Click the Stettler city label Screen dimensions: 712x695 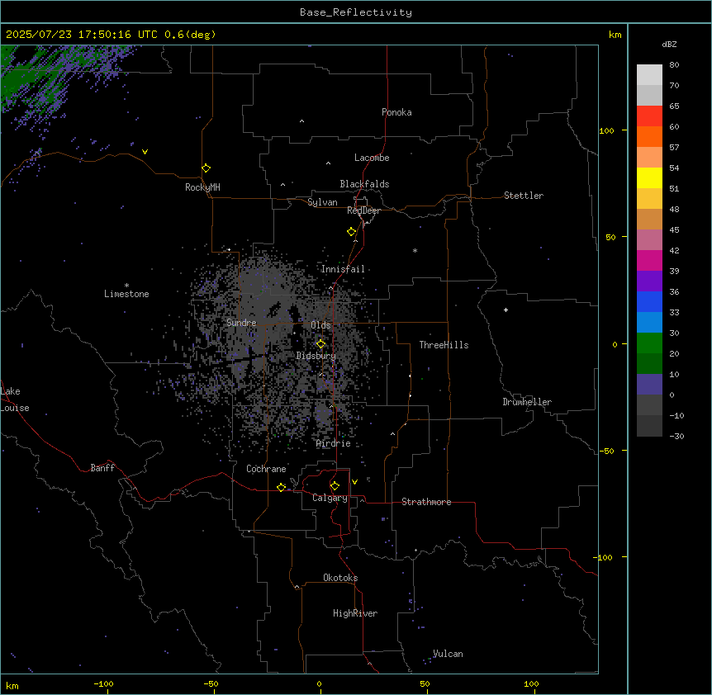click(x=524, y=196)
